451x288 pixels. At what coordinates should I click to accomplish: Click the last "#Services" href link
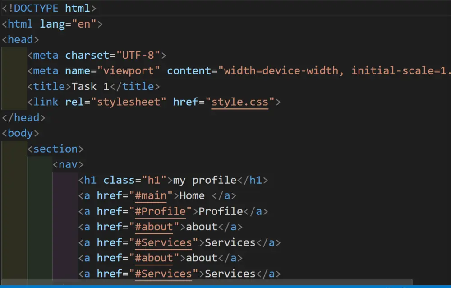tap(164, 274)
